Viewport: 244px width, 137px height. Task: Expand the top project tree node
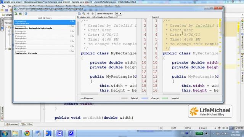pyautogui.click(x=6, y=27)
